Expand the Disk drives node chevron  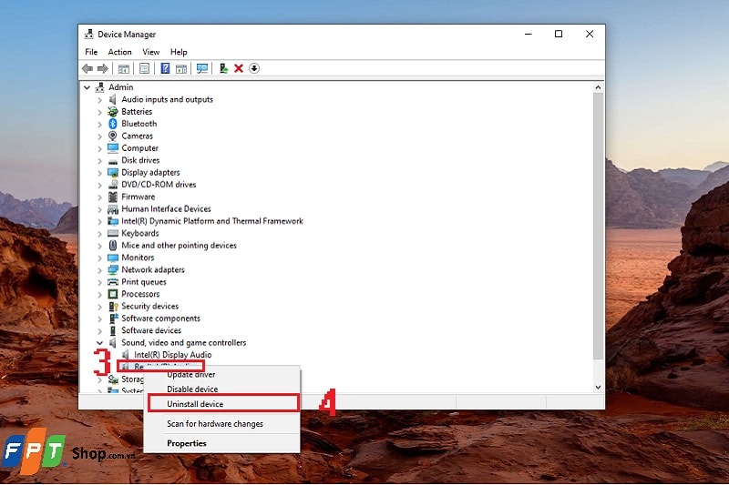99,160
